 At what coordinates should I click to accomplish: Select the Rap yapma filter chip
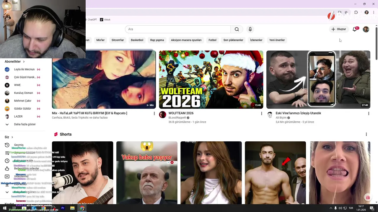157,40
